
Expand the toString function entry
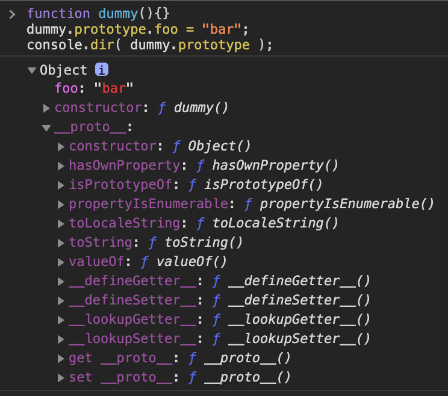[x=61, y=243]
